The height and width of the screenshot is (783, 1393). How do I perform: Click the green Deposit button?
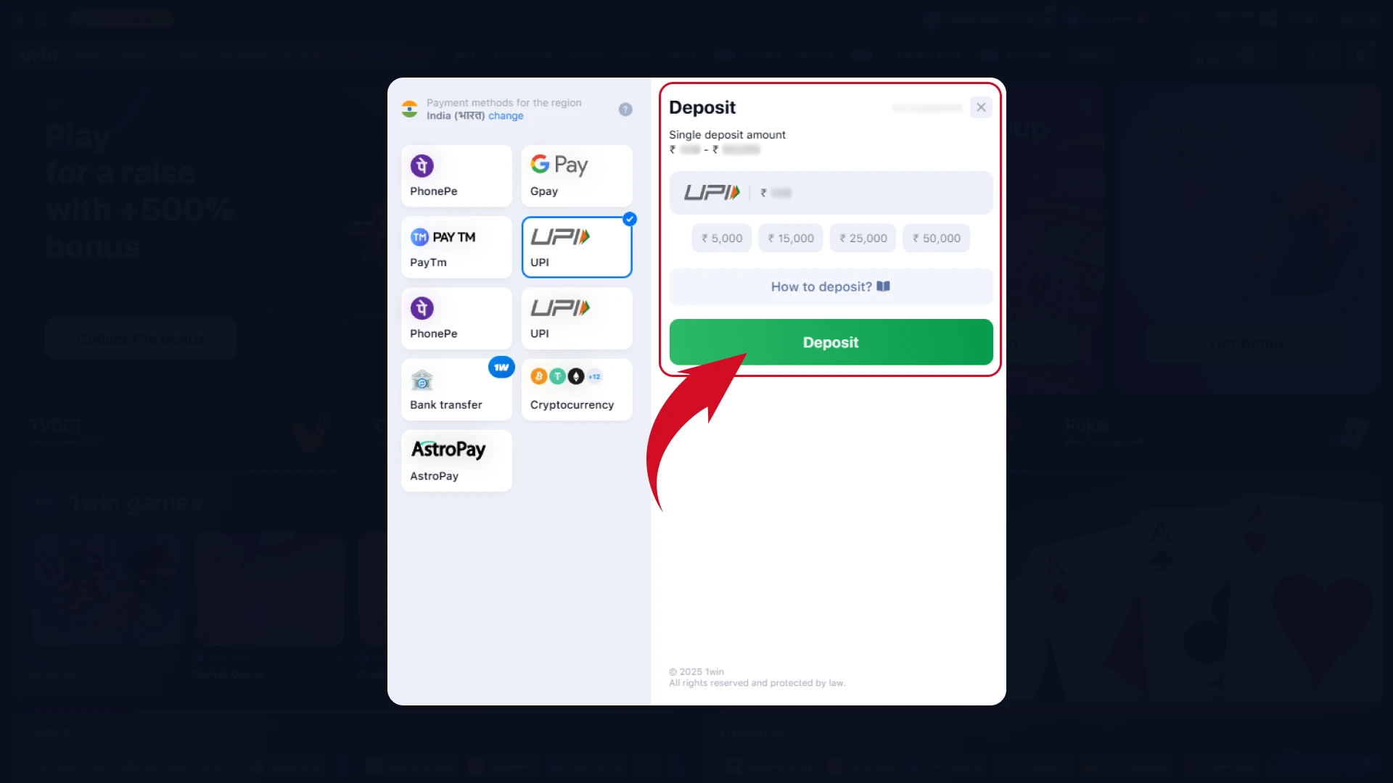click(831, 342)
